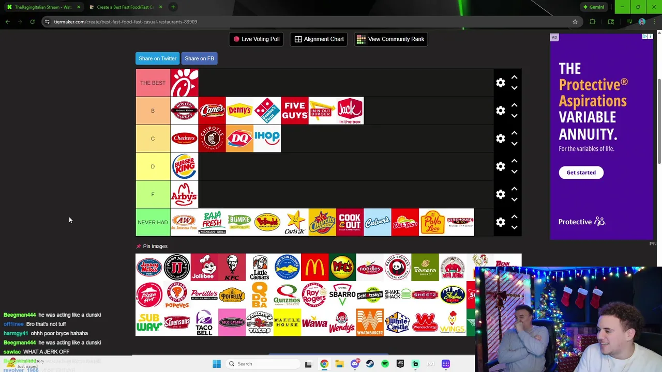Image resolution: width=662 pixels, height=372 pixels.
Task: Share tier list on FB
Action: 199,58
